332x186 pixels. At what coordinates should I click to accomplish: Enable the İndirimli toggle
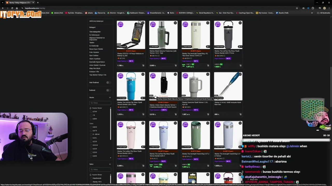point(108,90)
